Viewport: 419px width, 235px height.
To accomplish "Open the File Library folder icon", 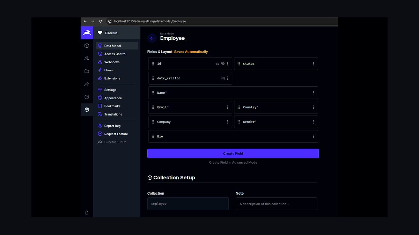I will coord(87,71).
